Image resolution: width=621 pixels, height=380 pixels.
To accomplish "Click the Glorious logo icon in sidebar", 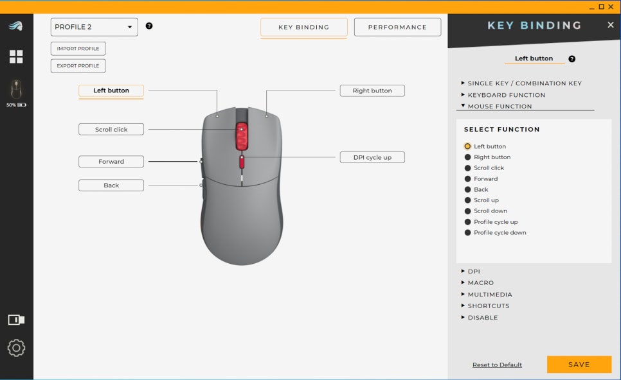I will pos(16,26).
